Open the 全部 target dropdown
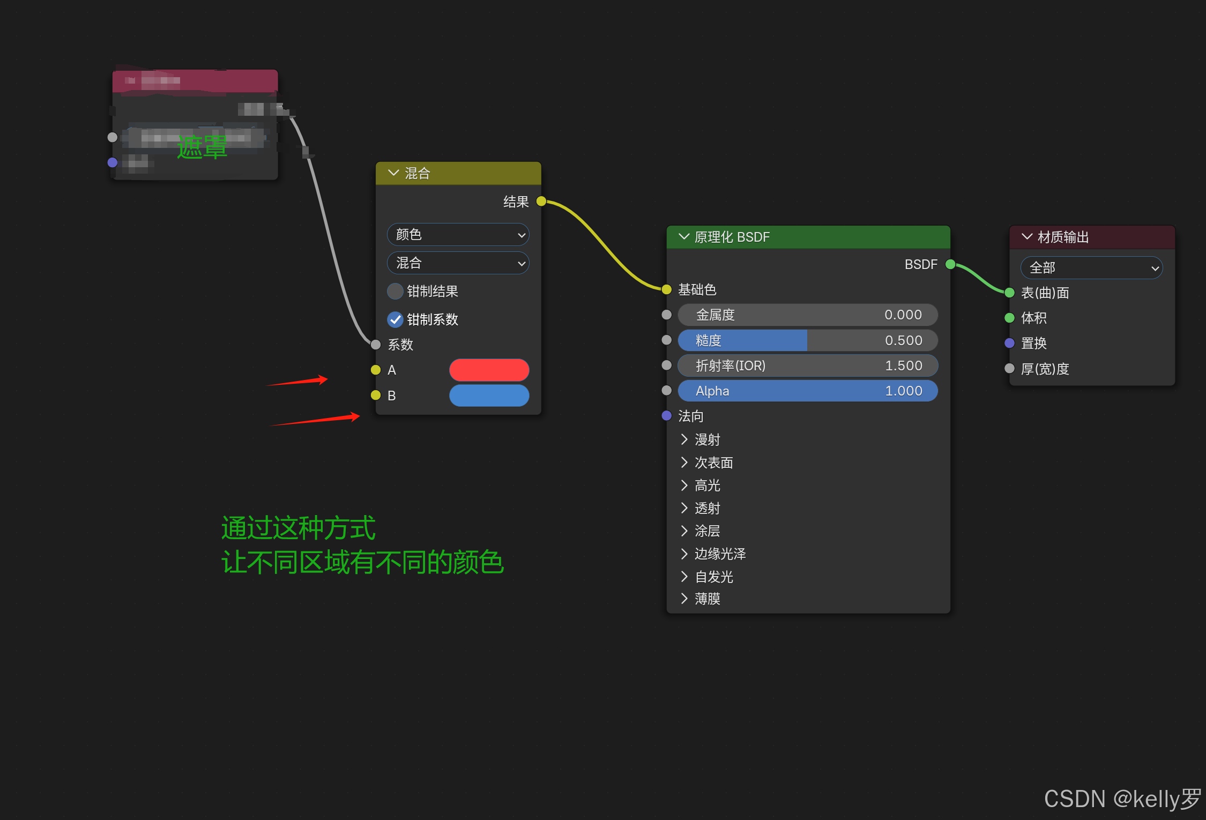Screen dimensions: 1206x820 (1091, 267)
